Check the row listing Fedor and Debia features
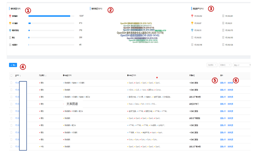The width and height of the screenshot is (260, 156). pos(11,104)
